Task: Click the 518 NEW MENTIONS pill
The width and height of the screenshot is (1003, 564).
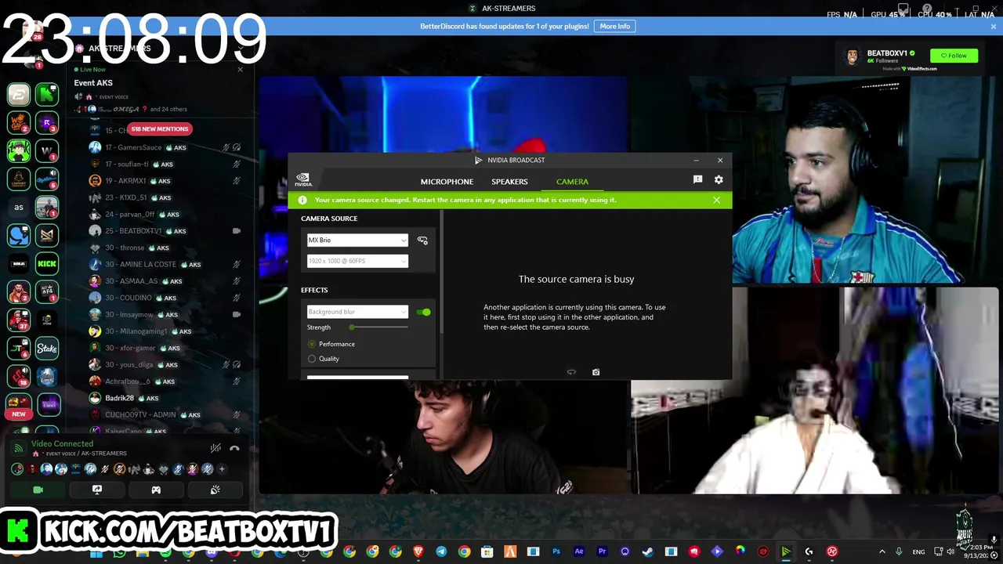Action: pyautogui.click(x=160, y=128)
